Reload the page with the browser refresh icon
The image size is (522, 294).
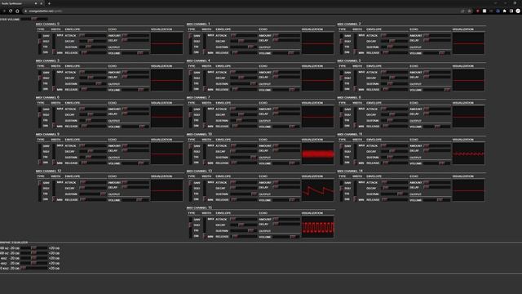click(x=11, y=11)
